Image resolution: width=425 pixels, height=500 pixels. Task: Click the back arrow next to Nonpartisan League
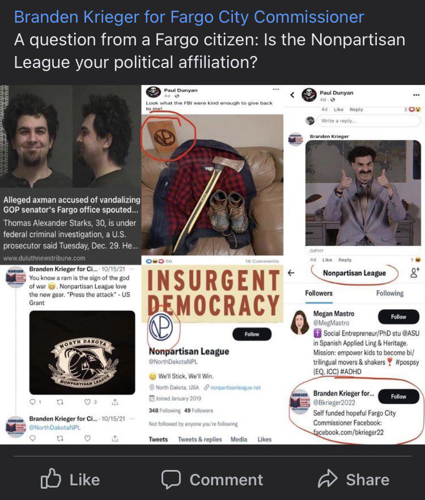click(x=291, y=272)
